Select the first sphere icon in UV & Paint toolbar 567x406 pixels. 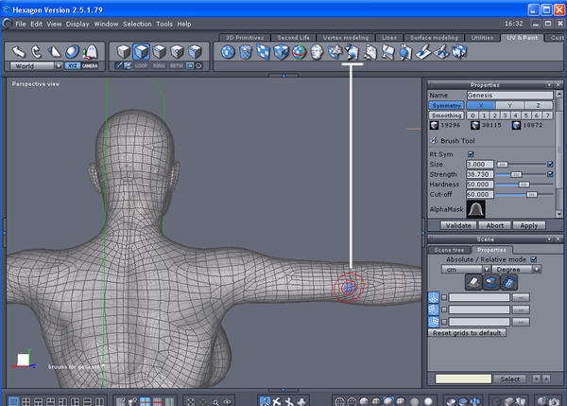pyautogui.click(x=228, y=52)
